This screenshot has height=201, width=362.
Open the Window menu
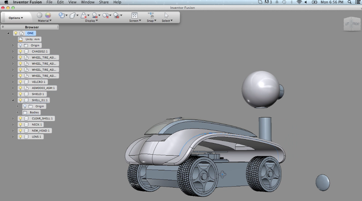click(x=87, y=2)
